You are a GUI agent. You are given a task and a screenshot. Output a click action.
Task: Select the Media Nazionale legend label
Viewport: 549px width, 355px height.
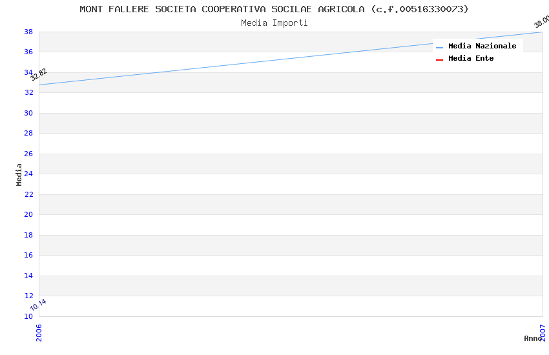(x=482, y=46)
